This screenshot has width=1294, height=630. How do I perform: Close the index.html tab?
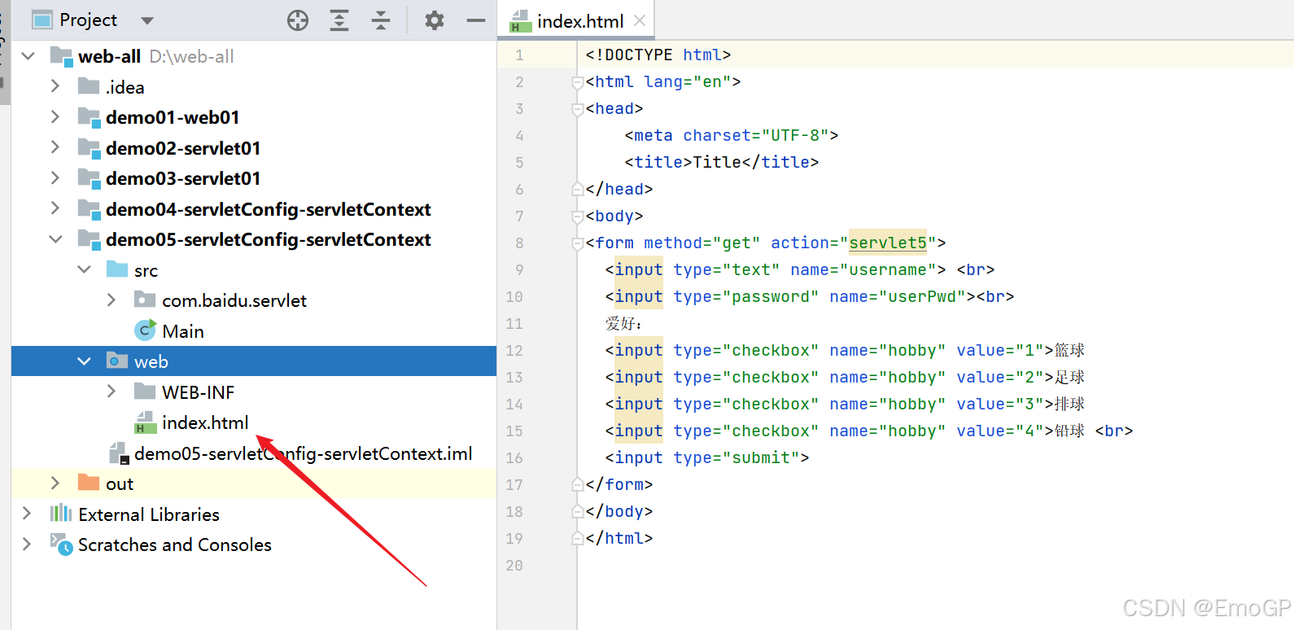pyautogui.click(x=640, y=20)
